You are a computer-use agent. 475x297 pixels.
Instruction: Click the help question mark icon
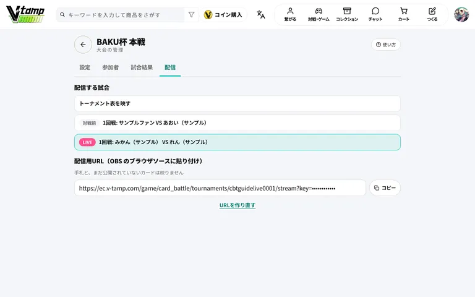[378, 45]
